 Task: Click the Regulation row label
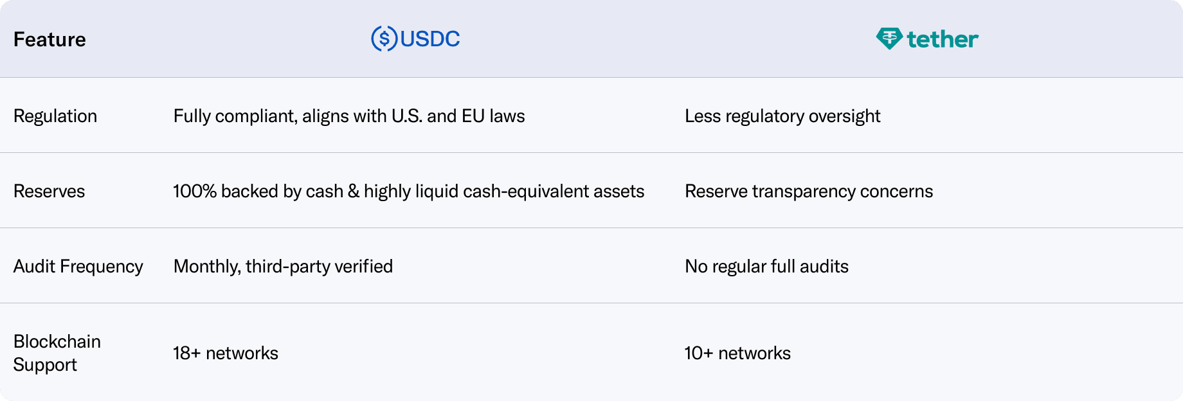click(55, 116)
